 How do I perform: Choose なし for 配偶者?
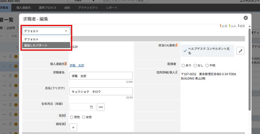195,65
